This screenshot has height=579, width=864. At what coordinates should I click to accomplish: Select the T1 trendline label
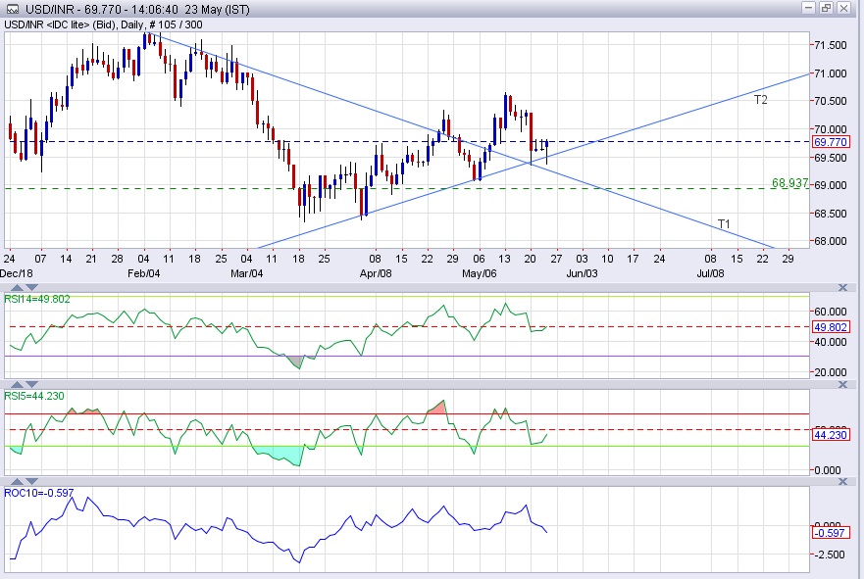coord(724,224)
